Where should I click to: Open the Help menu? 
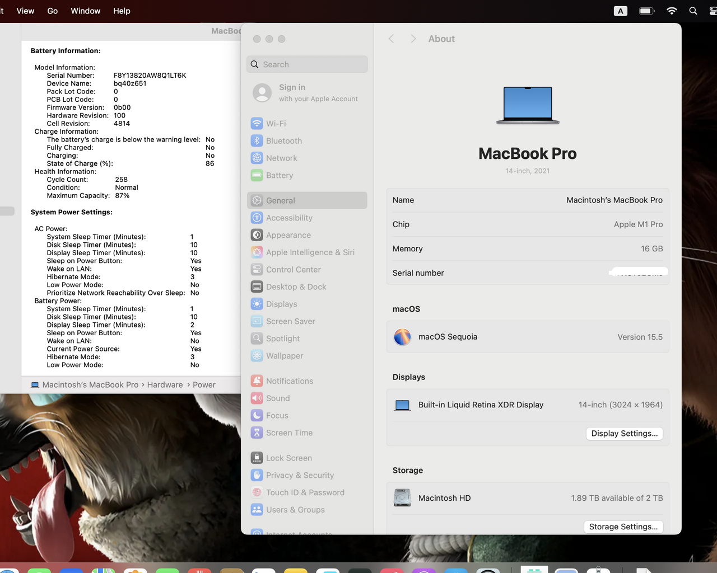(x=122, y=11)
